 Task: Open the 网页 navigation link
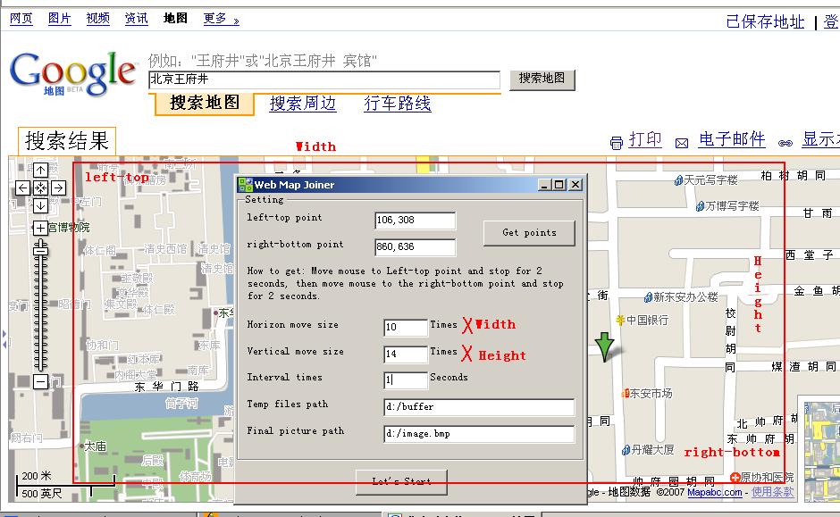21,19
